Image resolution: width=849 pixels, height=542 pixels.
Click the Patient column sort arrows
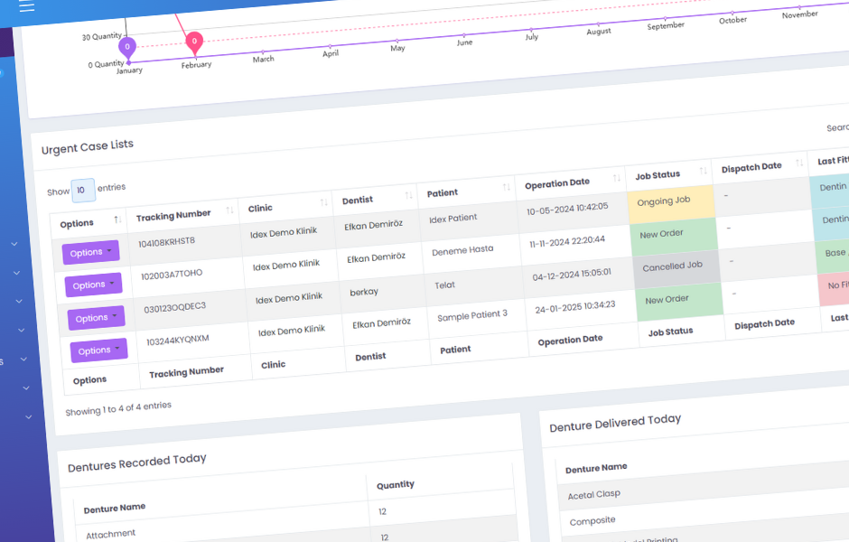coord(507,187)
